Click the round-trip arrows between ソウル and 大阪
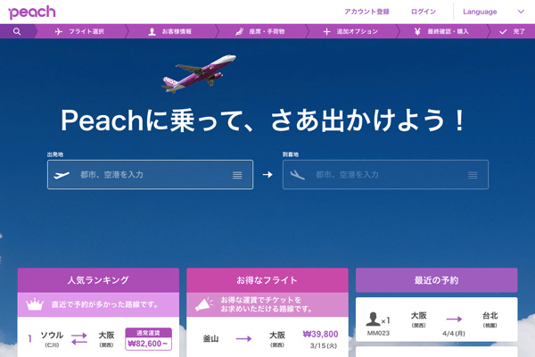535x357 pixels. [x=79, y=338]
